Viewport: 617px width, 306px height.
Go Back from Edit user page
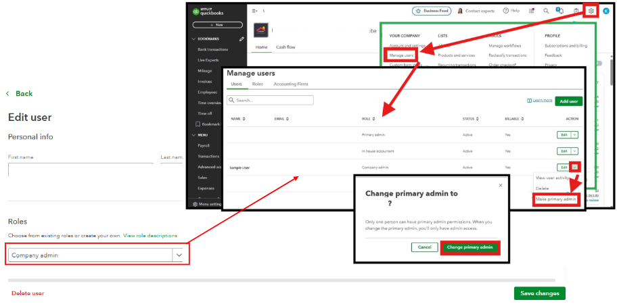(19, 93)
